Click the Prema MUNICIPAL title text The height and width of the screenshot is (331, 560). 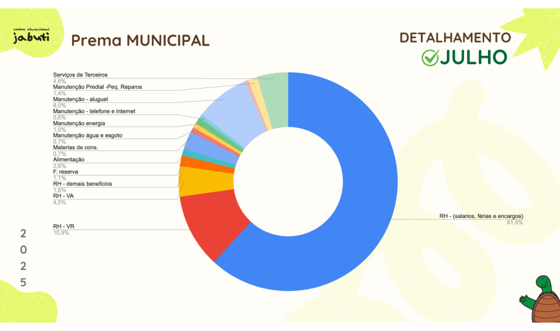[x=140, y=40]
